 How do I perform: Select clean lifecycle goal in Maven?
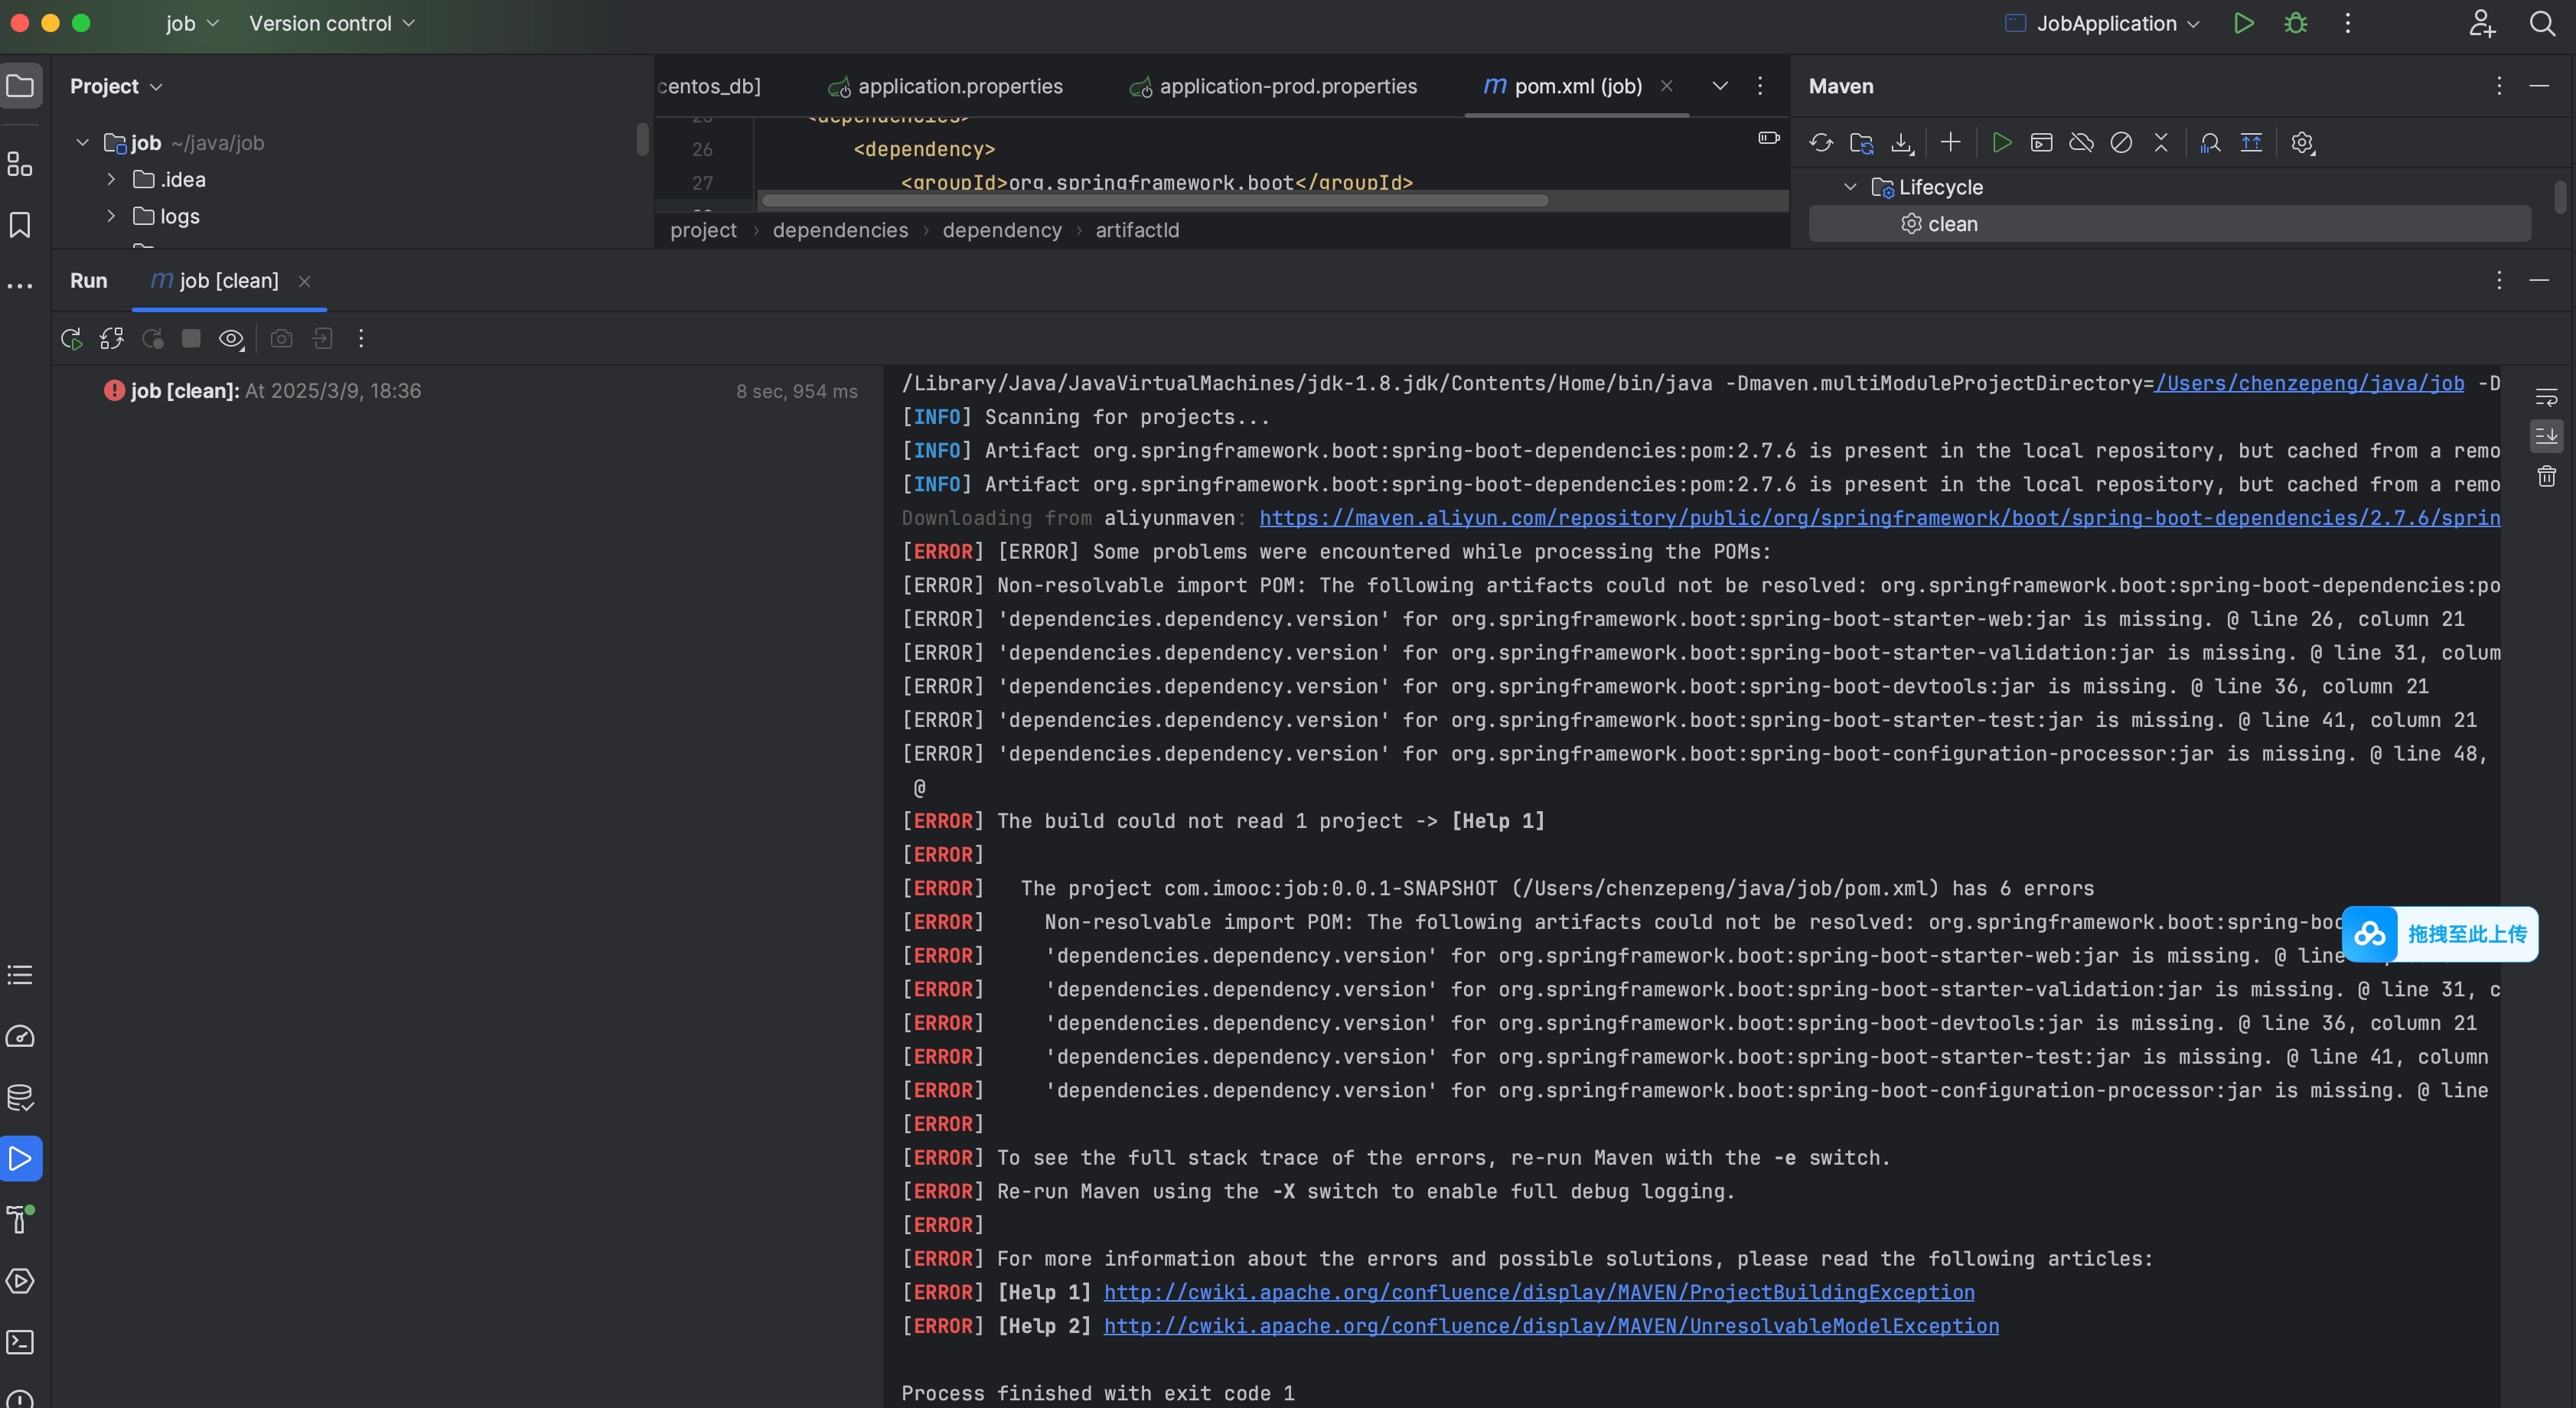click(2169, 224)
